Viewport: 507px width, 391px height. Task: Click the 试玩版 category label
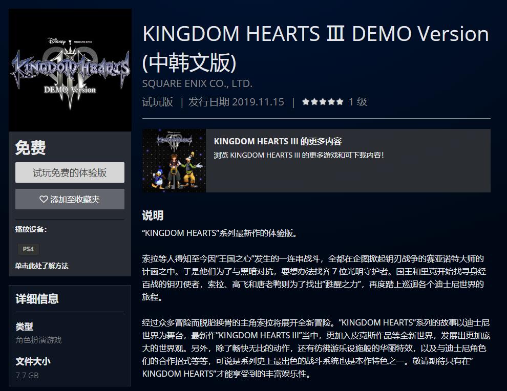(x=157, y=102)
